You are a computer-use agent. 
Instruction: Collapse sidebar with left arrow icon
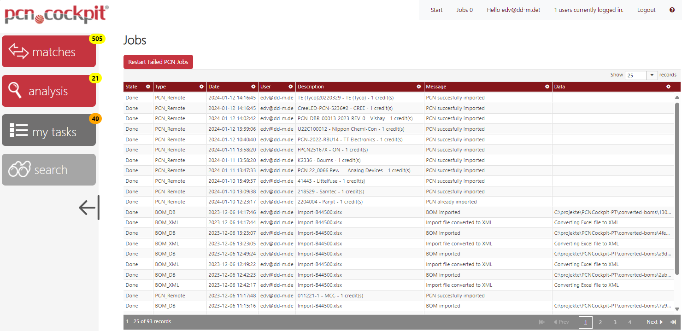[89, 208]
